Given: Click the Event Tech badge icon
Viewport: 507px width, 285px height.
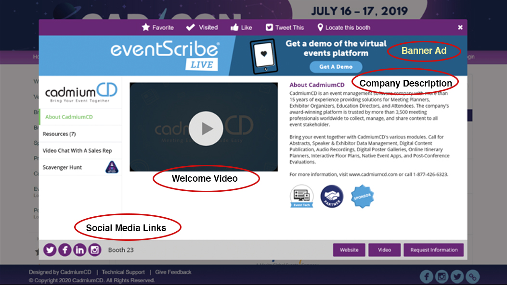Looking at the screenshot, I should [301, 196].
